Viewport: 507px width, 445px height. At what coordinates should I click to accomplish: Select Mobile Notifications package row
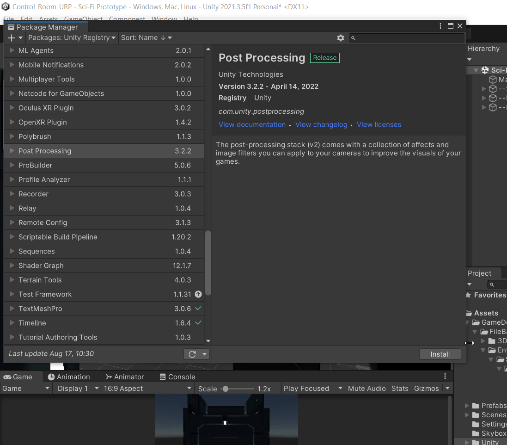(104, 65)
